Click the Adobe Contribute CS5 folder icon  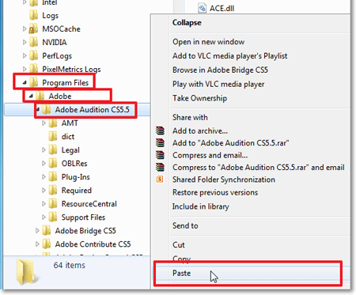pyautogui.click(x=47, y=244)
